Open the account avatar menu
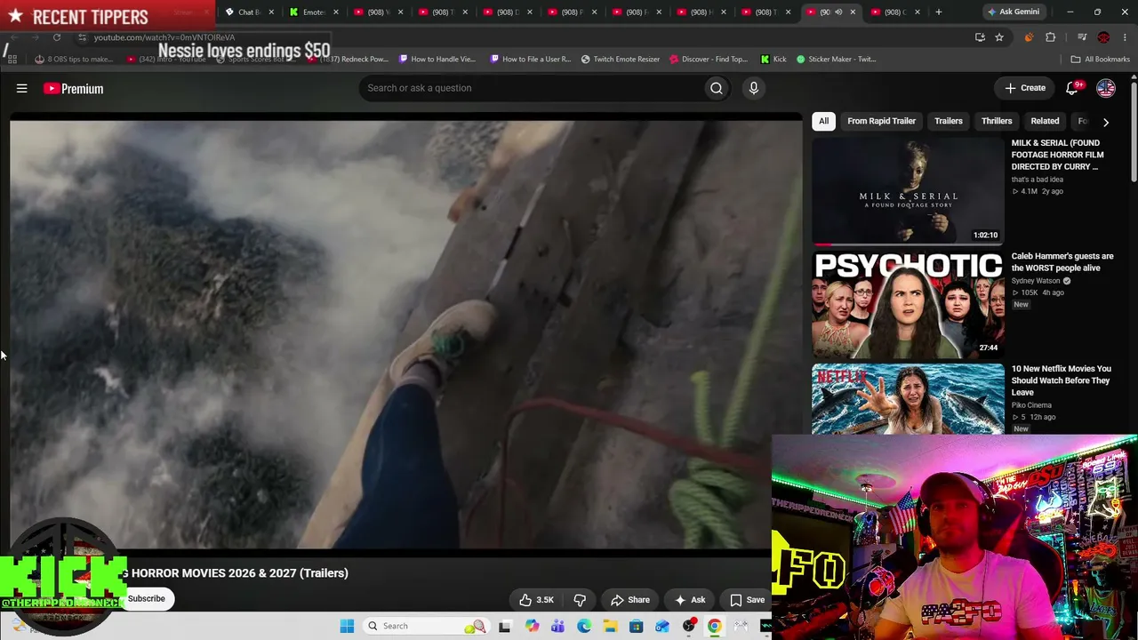 tap(1106, 88)
